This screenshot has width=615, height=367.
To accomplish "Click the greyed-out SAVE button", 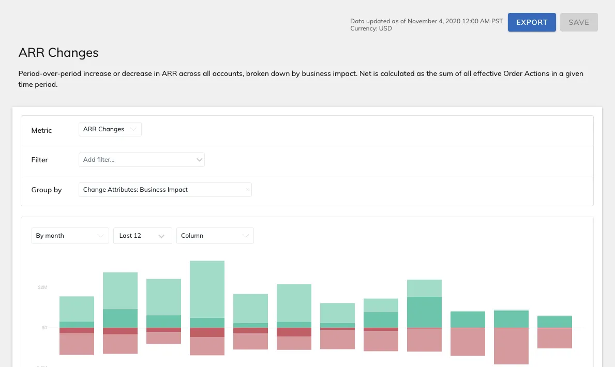I will coord(578,22).
